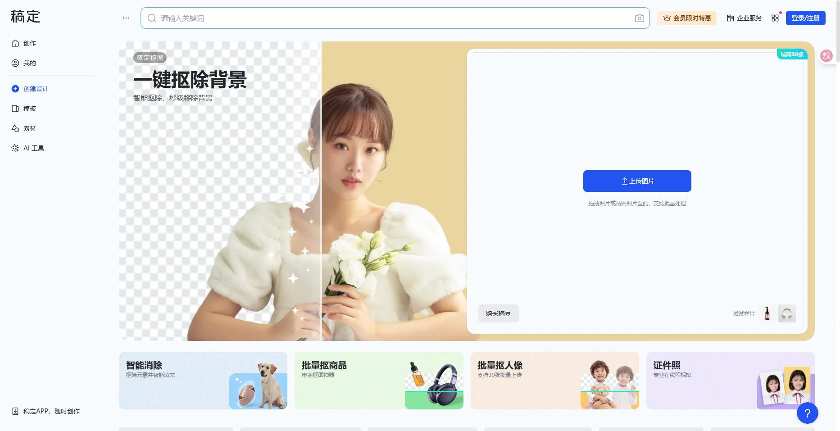
Task: Open the apps grid icon
Action: tap(775, 18)
